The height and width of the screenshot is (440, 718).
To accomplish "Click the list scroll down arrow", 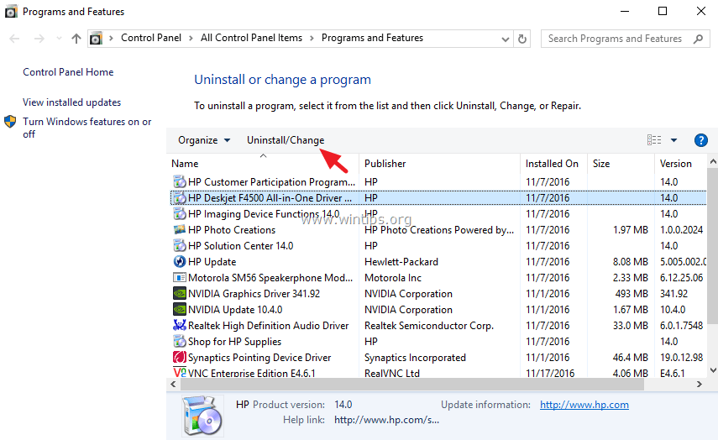I will (x=712, y=370).
